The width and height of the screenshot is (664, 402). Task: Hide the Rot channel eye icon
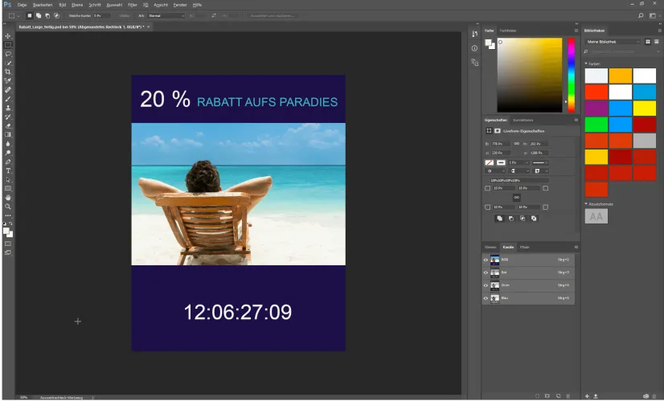(x=486, y=273)
